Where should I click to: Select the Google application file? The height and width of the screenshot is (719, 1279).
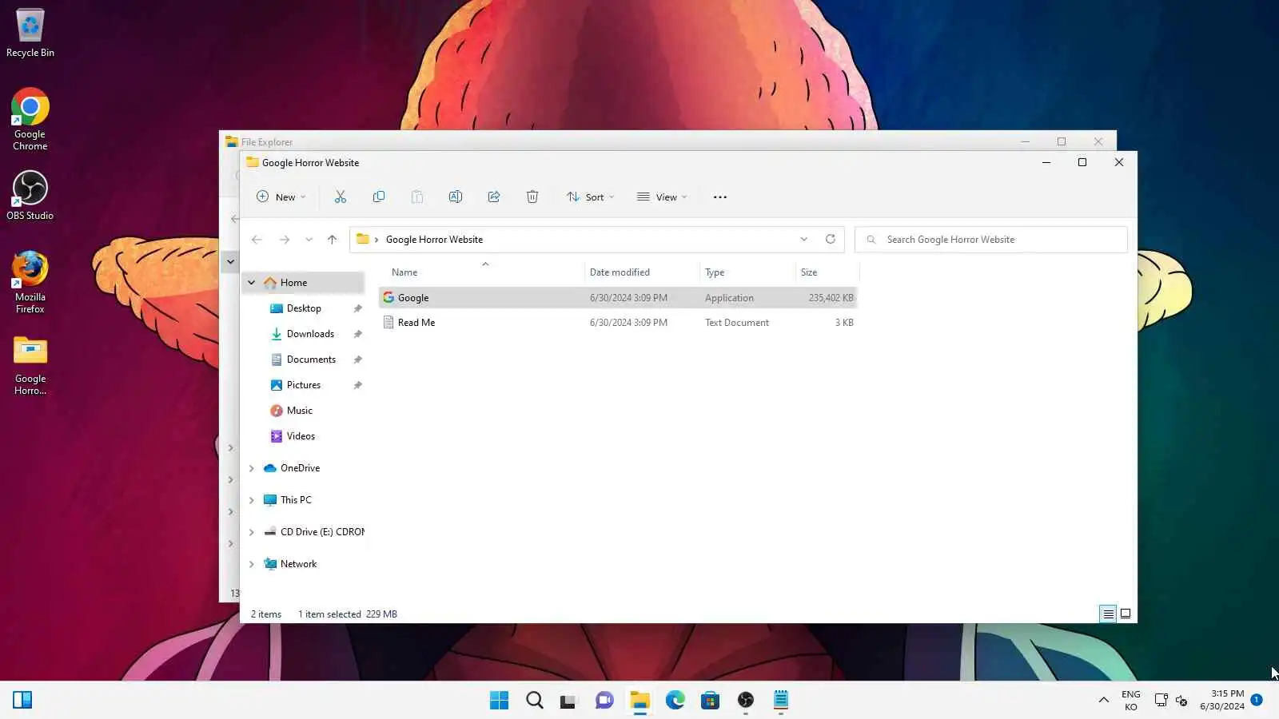pos(618,298)
